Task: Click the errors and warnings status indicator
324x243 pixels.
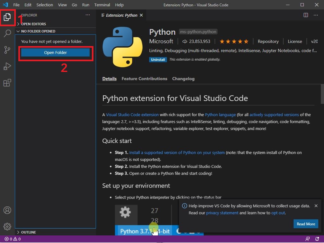Action: click(x=13, y=239)
